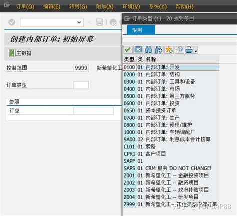
Task: Open the 帮助(H) menu
Action: (185, 7)
